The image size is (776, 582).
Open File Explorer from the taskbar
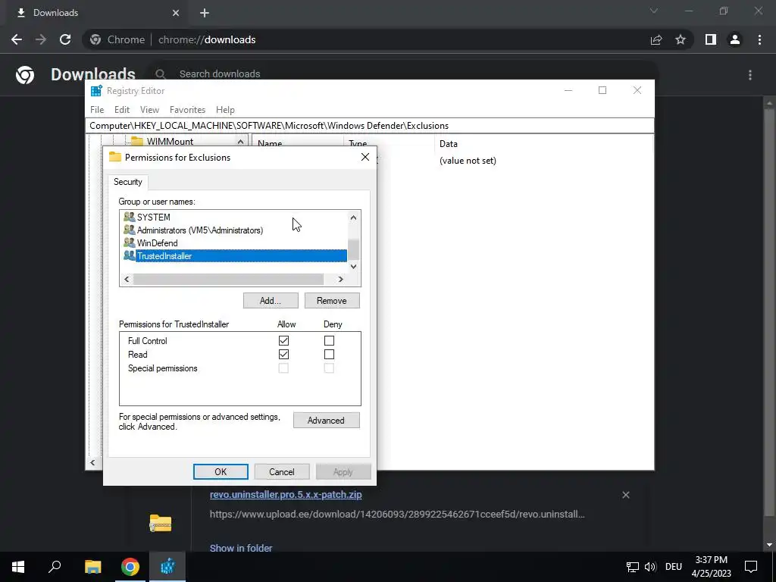point(92,567)
